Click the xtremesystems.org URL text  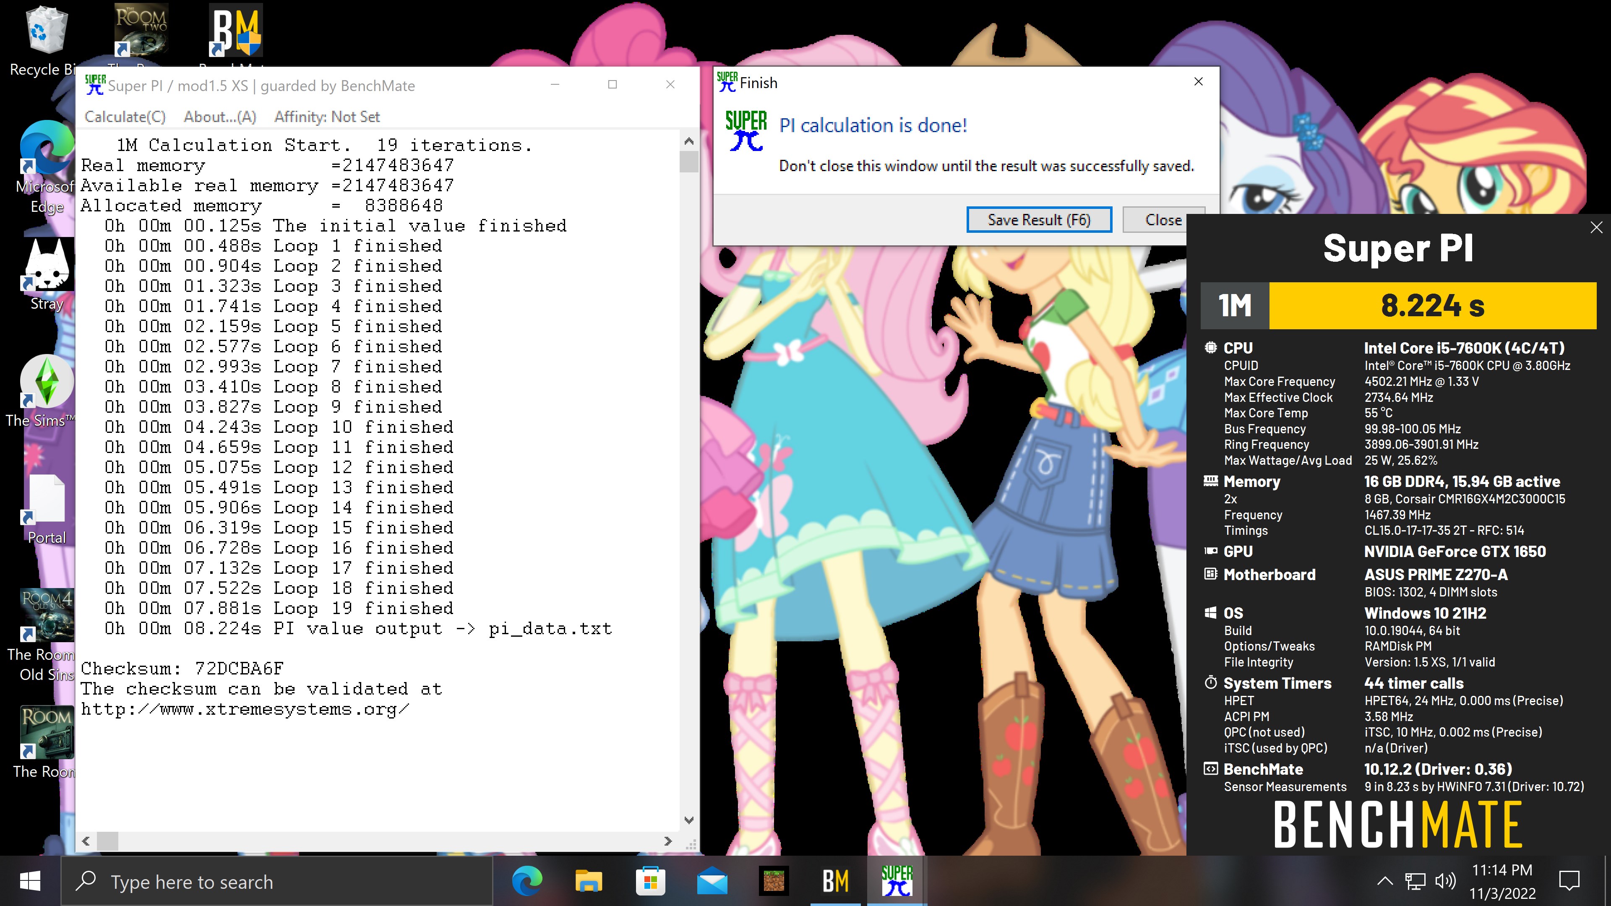245,709
